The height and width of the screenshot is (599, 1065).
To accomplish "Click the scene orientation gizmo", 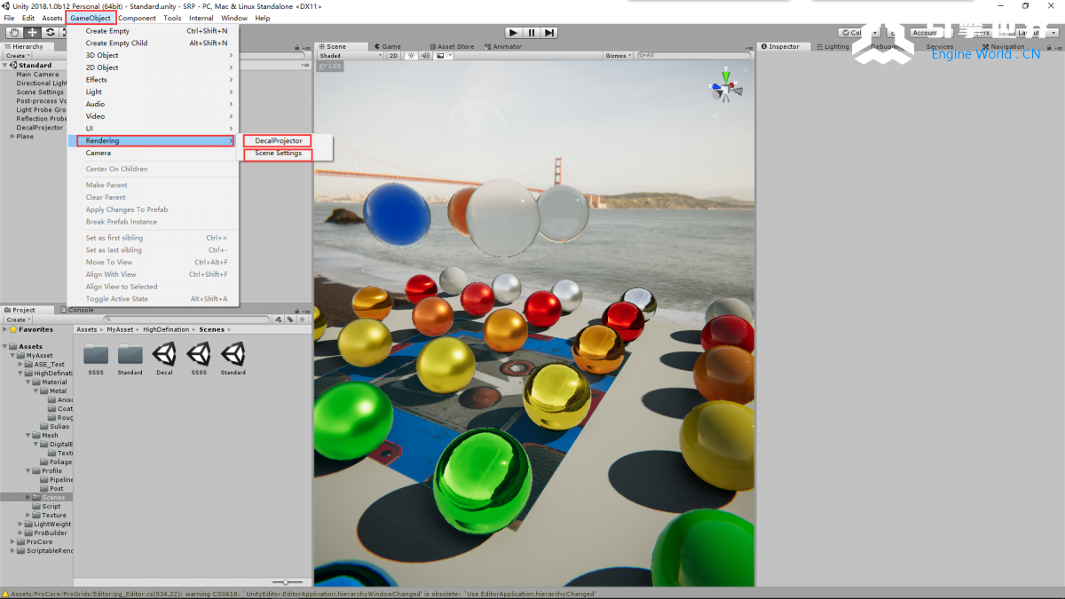I will point(726,87).
